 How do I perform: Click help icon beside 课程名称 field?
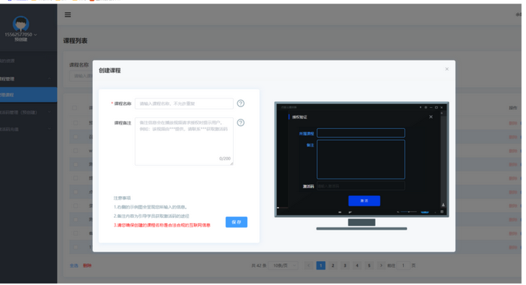(240, 104)
